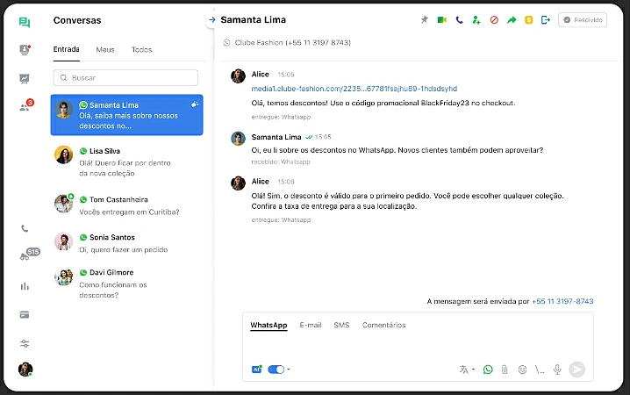This screenshot has width=630, height=395.
Task: Open dropdown arrow beside the blue toggle
Action: tap(290, 370)
